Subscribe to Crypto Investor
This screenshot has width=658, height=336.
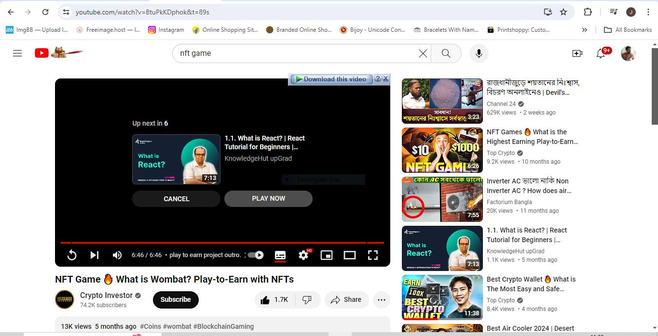176,299
